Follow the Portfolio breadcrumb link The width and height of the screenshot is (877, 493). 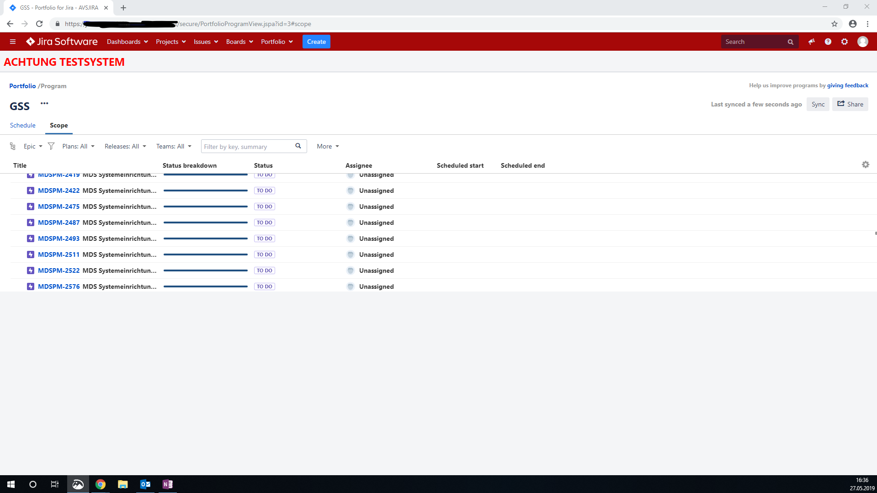tap(22, 86)
